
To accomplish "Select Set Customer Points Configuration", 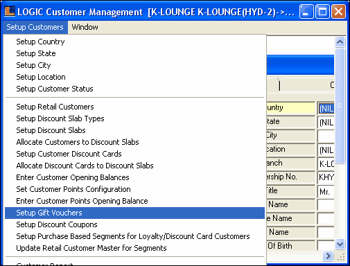I will point(134,189).
